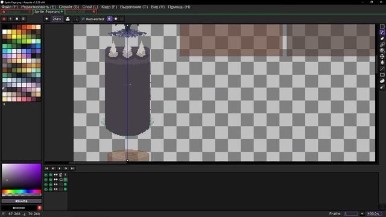Screen dimensions: 386x217
Task: Close the home tab
Action: (x=30, y=11)
